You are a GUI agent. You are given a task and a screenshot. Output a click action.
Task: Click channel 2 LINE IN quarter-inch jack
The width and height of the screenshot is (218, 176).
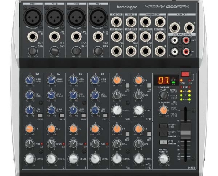coord(55,37)
